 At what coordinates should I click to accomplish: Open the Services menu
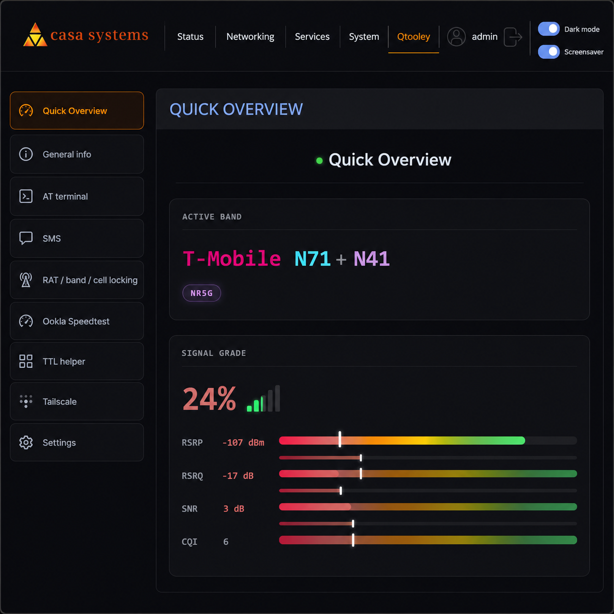point(312,37)
